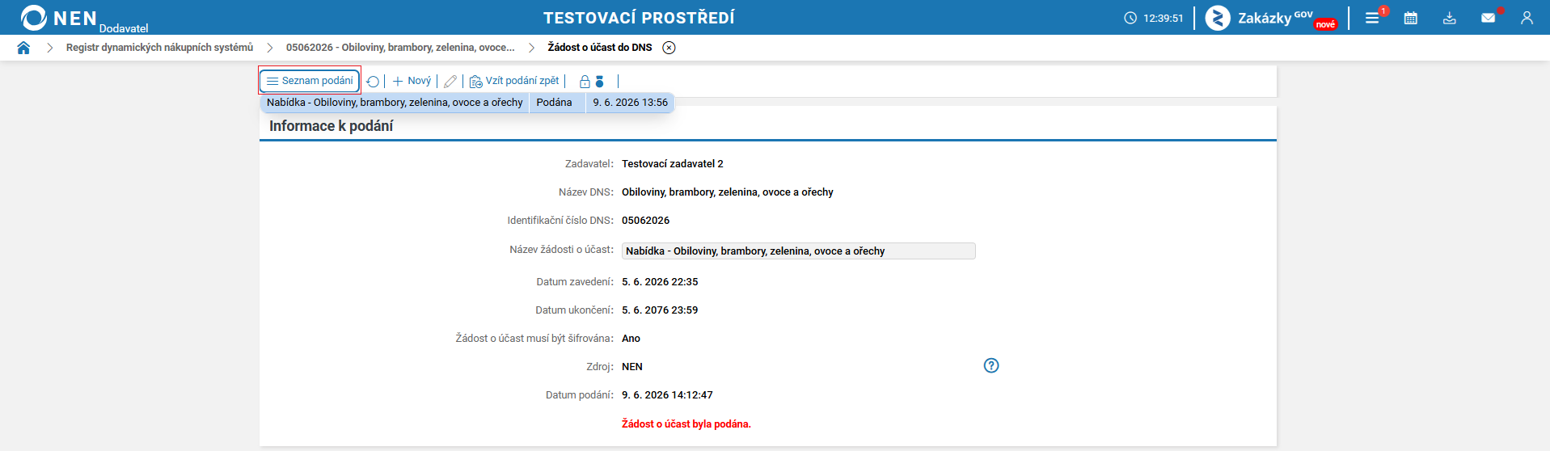This screenshot has width=1550, height=451.
Task: Click the Název DNS value Obiloviny, brambory
Action: [728, 192]
